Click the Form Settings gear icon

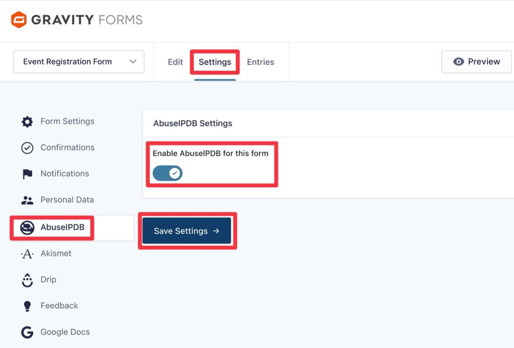[x=27, y=121]
